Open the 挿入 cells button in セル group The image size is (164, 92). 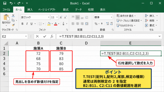151,16
